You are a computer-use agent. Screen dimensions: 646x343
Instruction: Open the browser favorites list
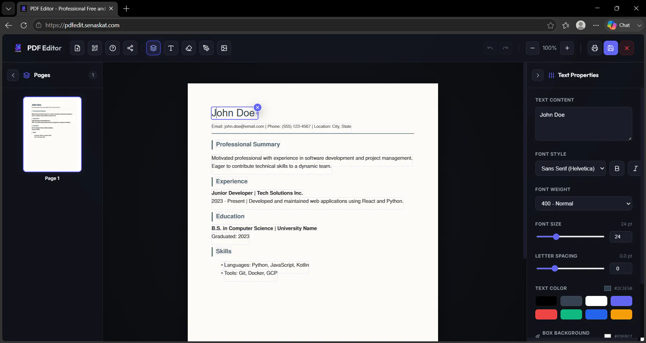566,25
